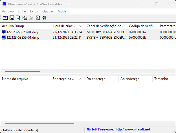Sort by Parametro column header
The height and width of the screenshot is (133, 176).
[x=167, y=26]
